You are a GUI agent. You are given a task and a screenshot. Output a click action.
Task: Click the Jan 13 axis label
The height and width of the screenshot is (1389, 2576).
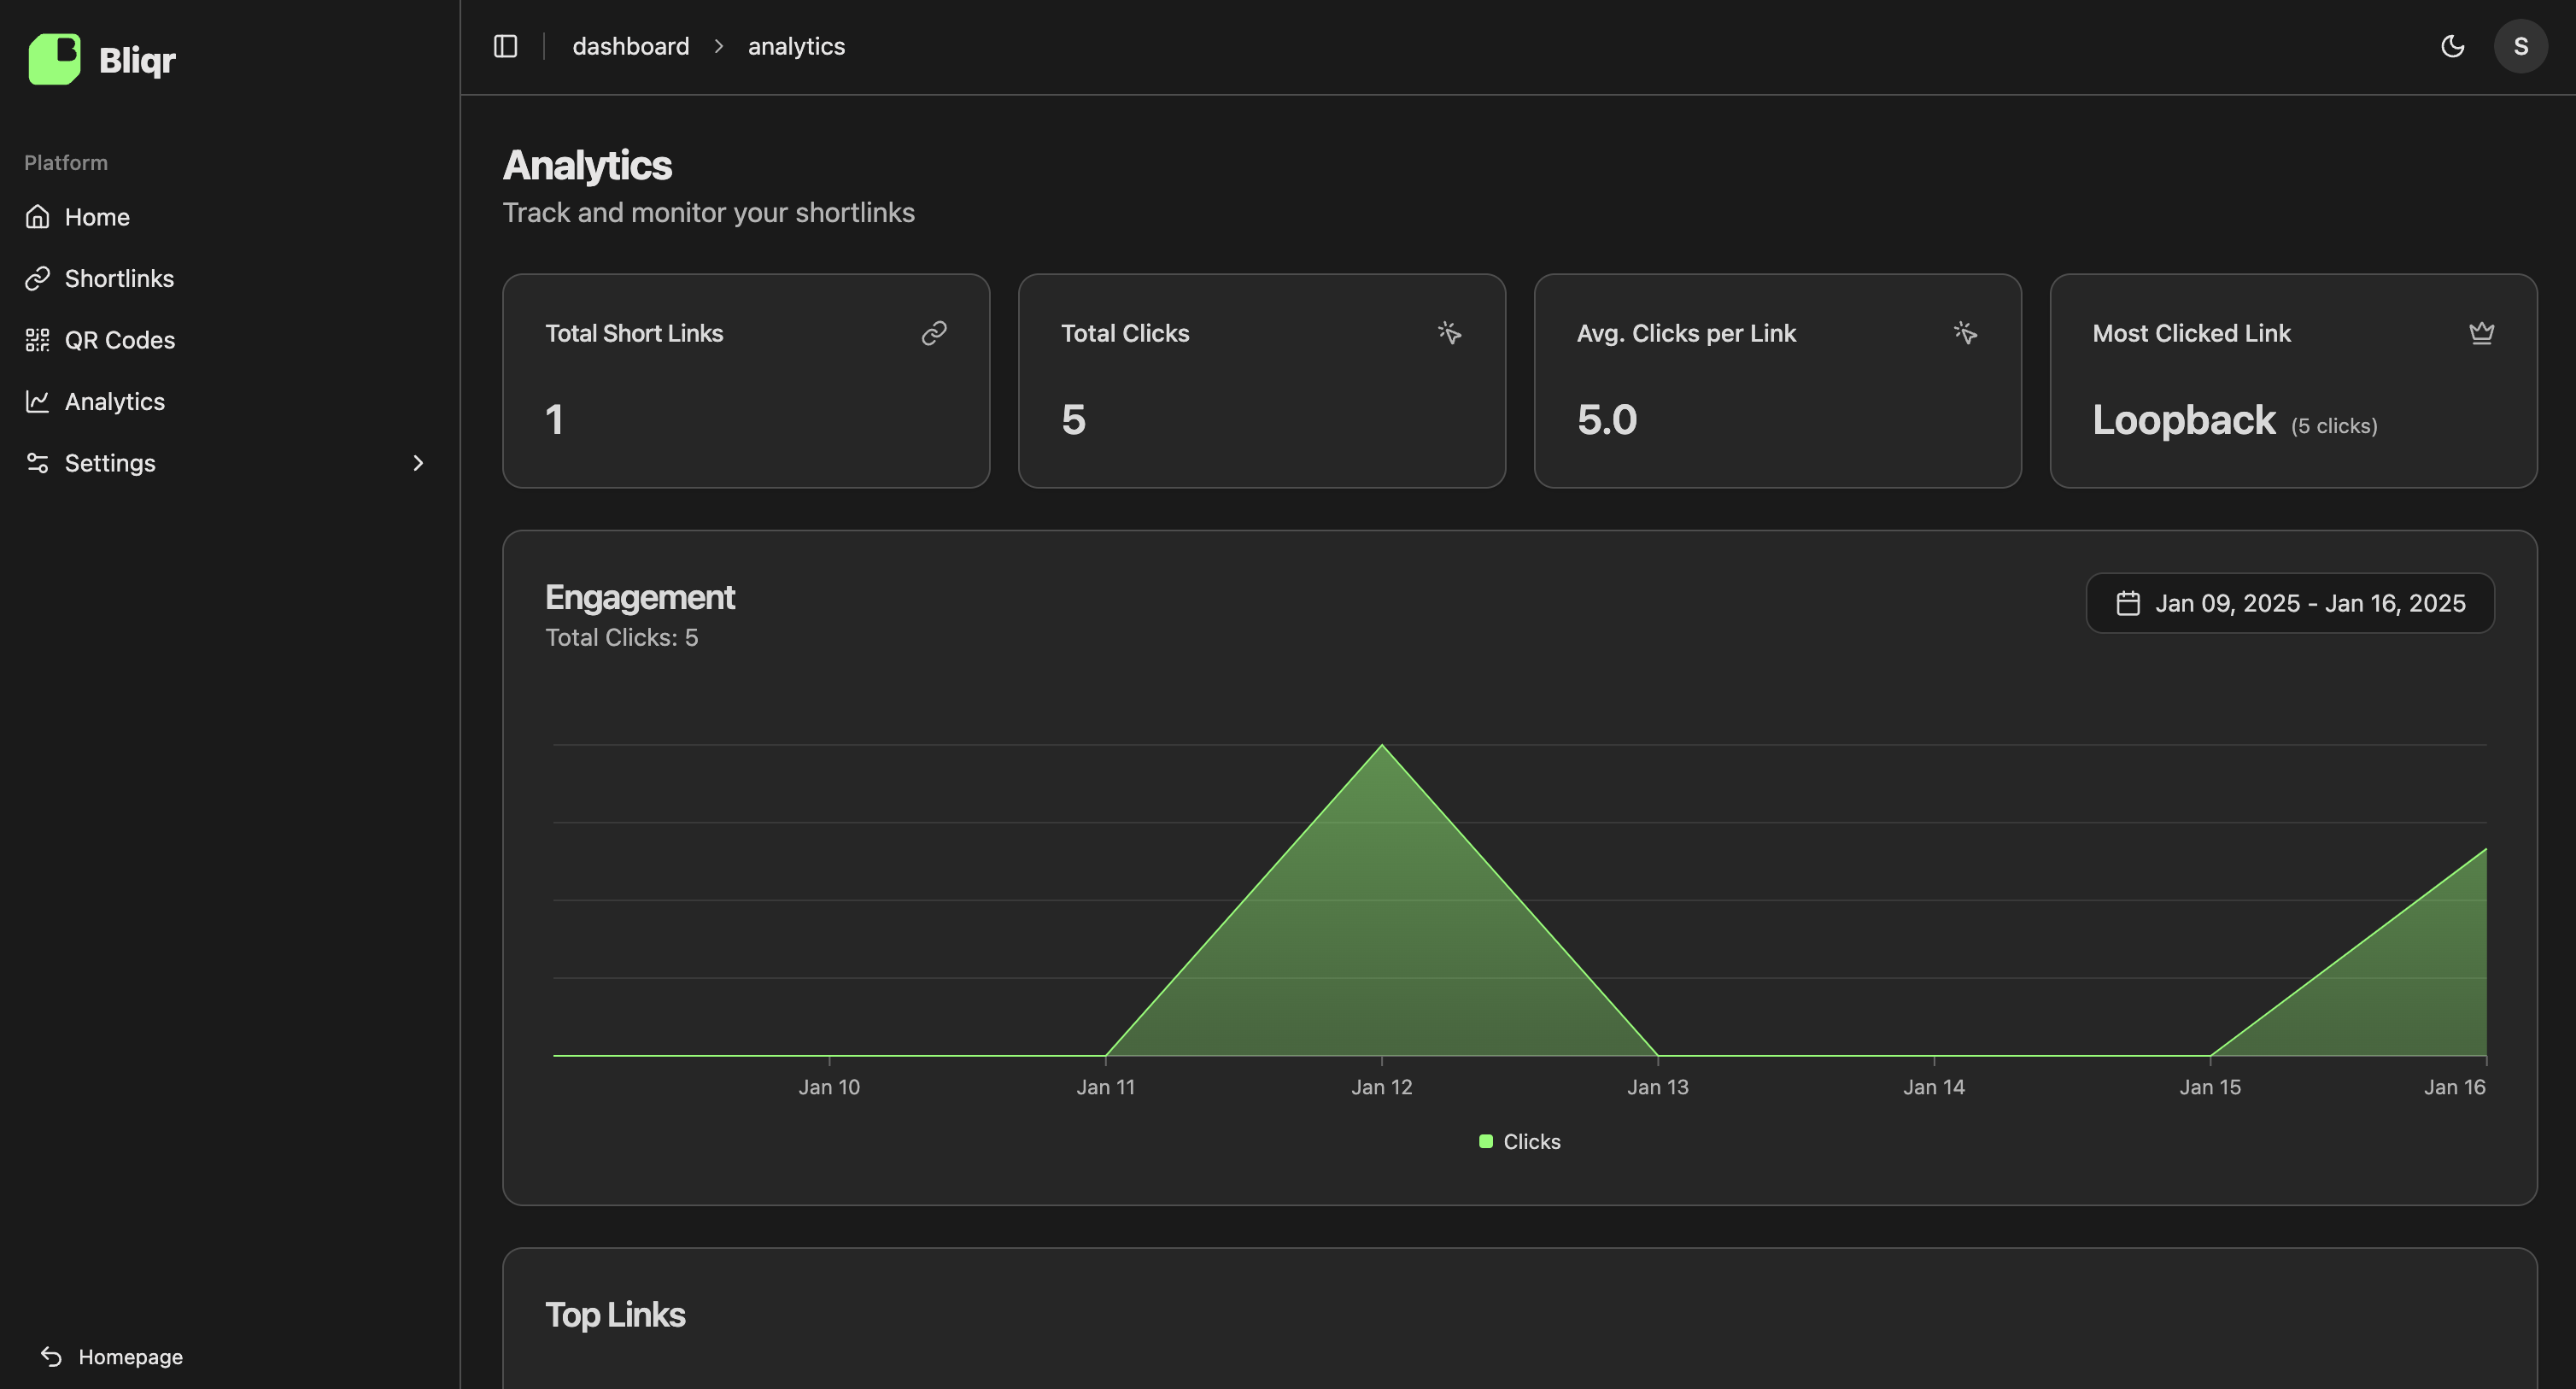tap(1658, 1087)
